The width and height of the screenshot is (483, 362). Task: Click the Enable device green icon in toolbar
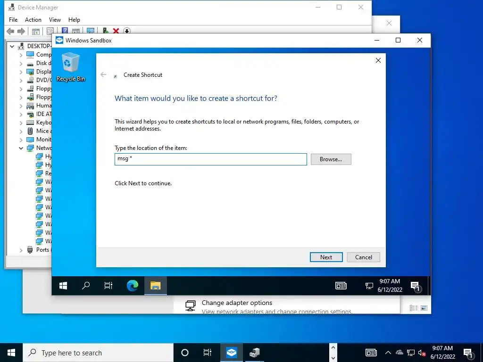click(105, 31)
